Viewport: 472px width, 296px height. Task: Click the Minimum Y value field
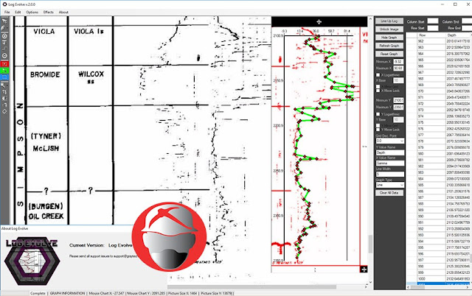(398, 100)
